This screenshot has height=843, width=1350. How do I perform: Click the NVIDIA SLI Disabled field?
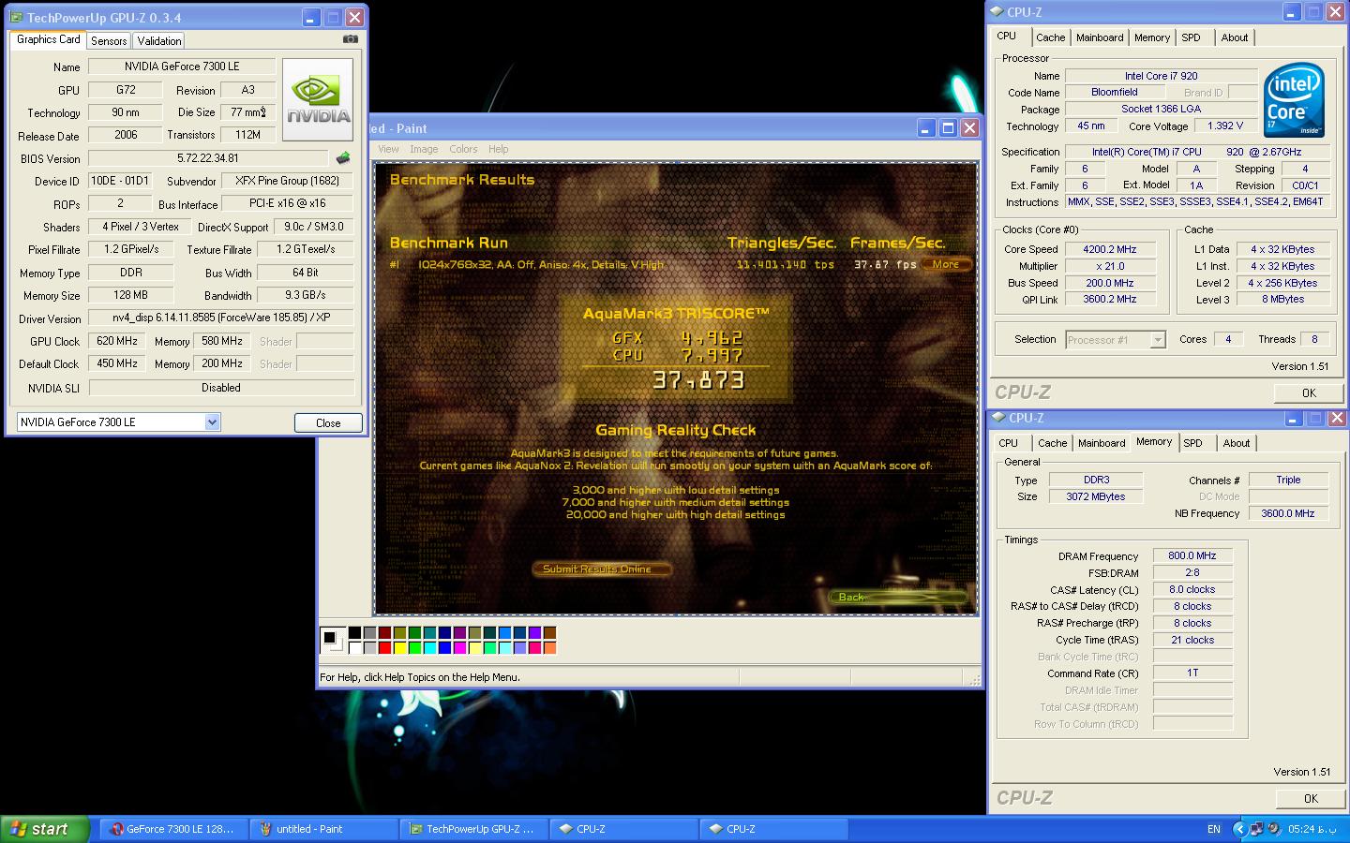221,388
